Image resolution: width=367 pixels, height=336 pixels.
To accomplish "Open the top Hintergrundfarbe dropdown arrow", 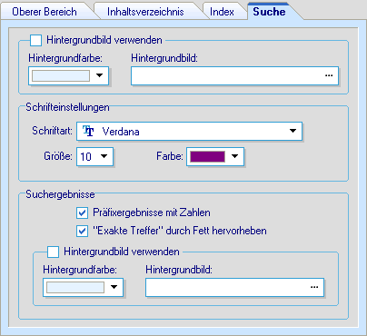I will 100,75.
